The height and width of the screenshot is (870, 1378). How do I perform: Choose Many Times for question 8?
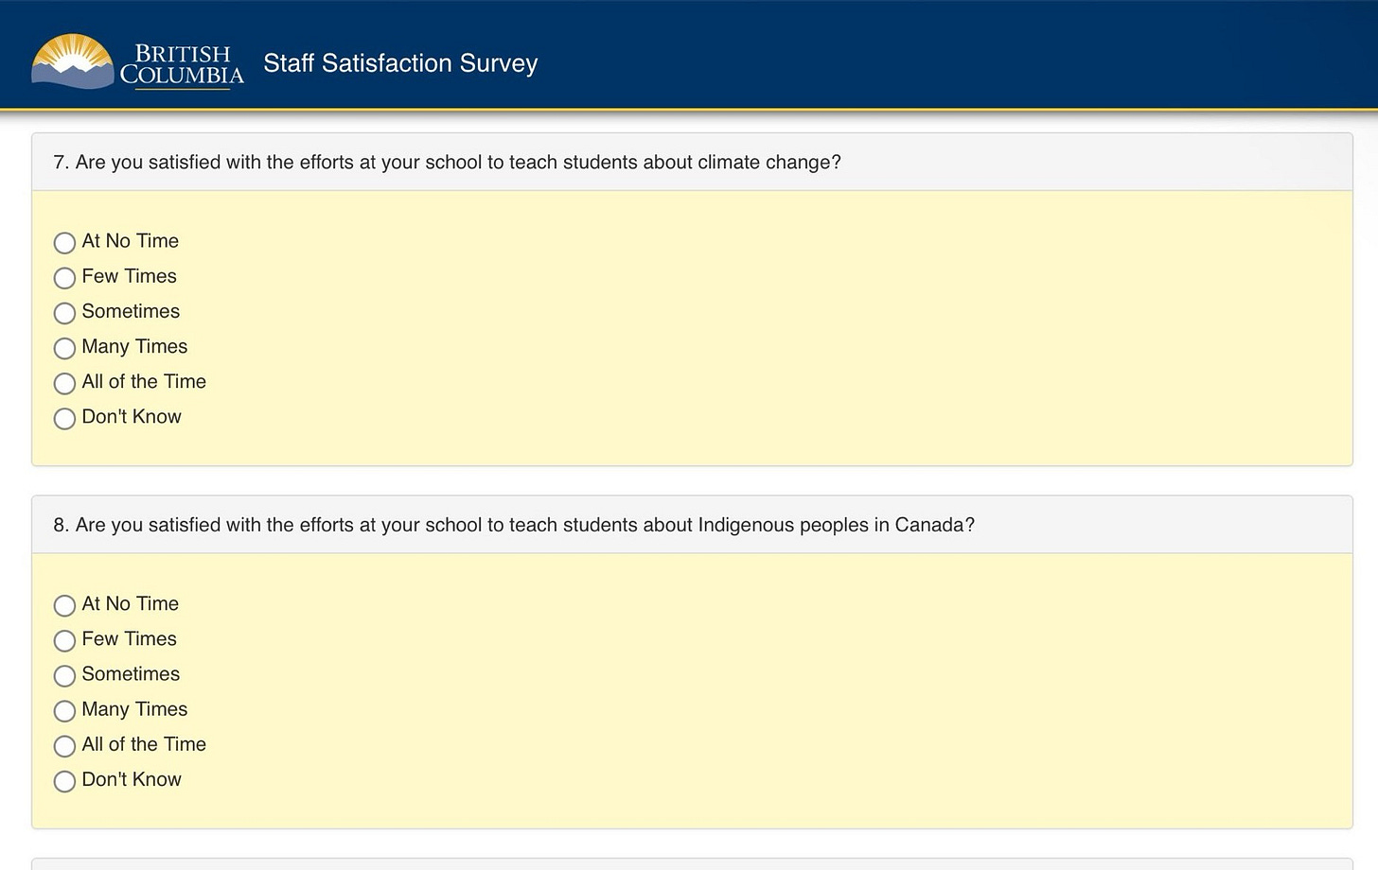click(64, 710)
